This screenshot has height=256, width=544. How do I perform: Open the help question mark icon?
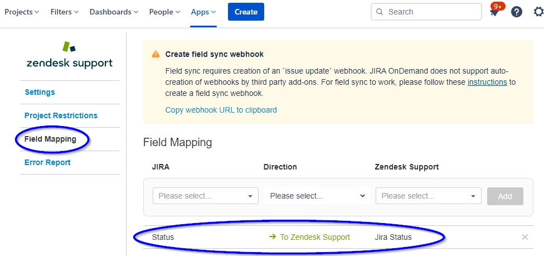pos(517,12)
